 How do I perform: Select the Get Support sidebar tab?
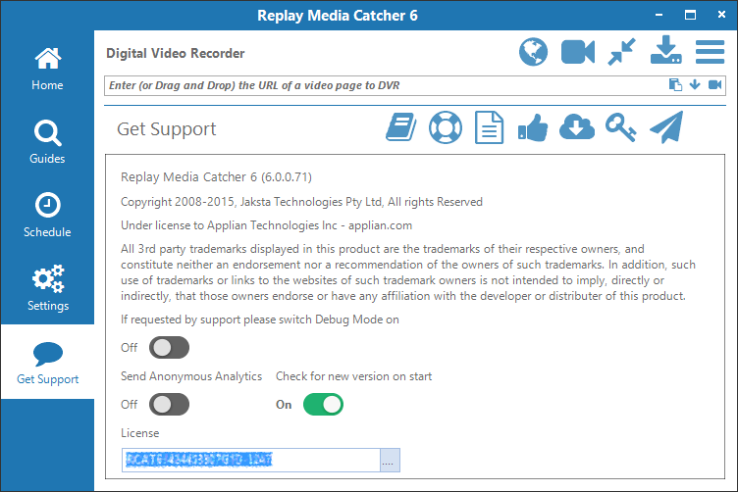(x=47, y=362)
